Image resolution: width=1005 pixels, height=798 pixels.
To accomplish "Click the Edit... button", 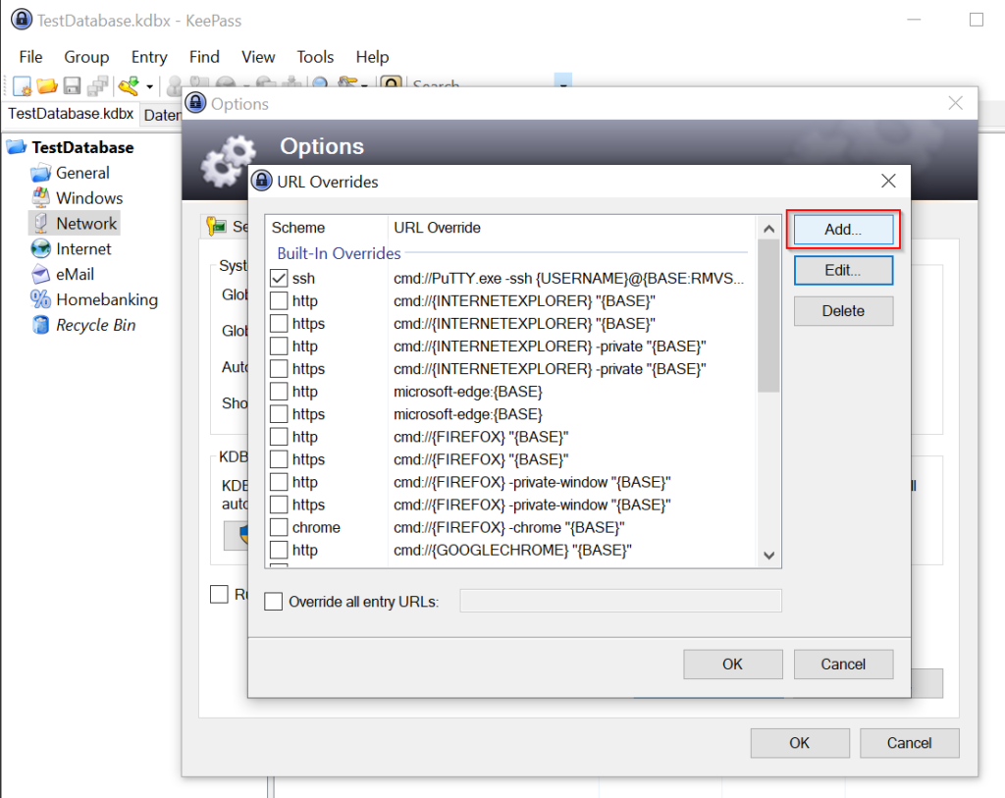I will click(843, 271).
